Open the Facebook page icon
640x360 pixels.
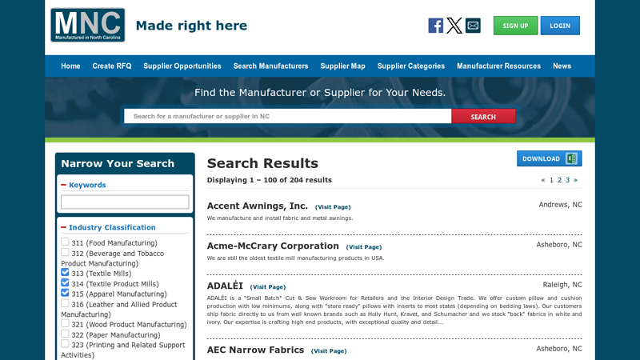coord(436,26)
